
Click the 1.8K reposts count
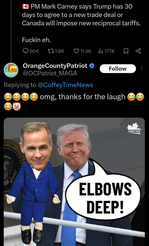pyautogui.click(x=60, y=51)
